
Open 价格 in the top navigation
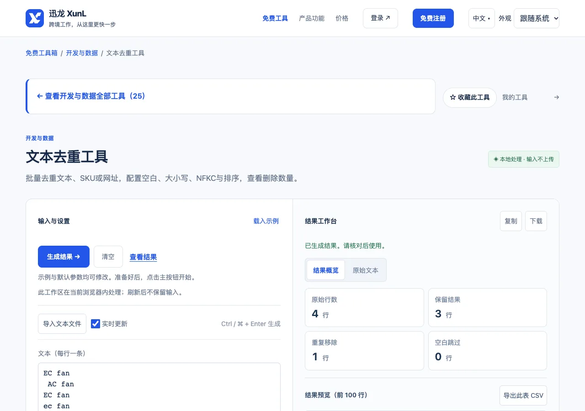coord(342,18)
